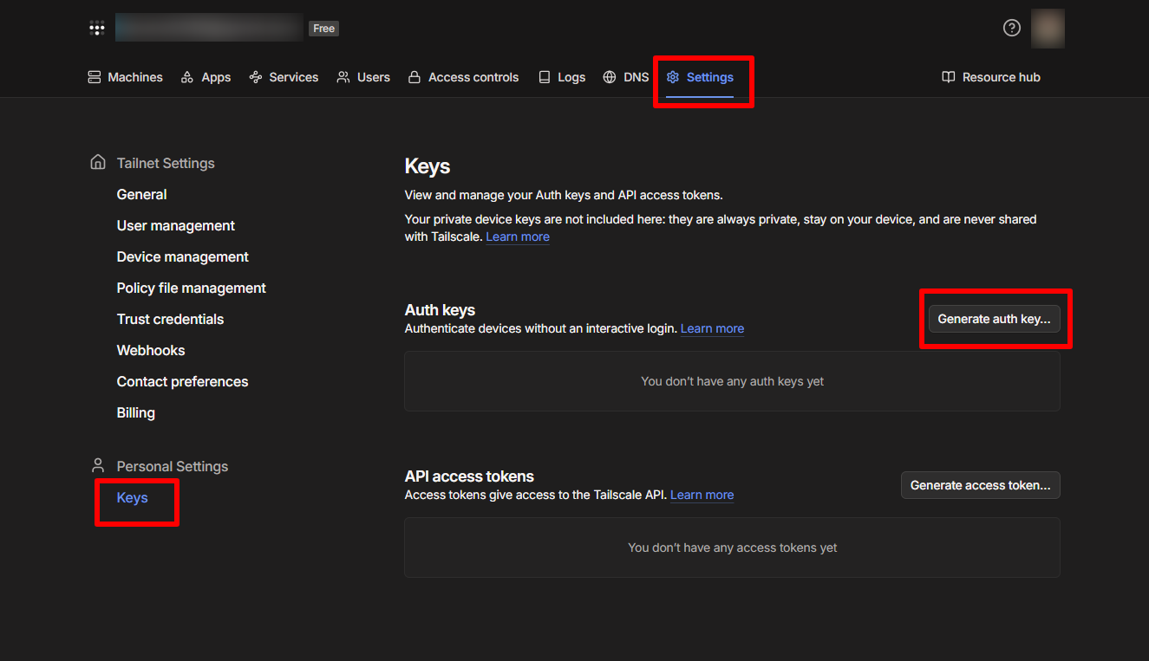Open the DNS tab

pyautogui.click(x=626, y=77)
